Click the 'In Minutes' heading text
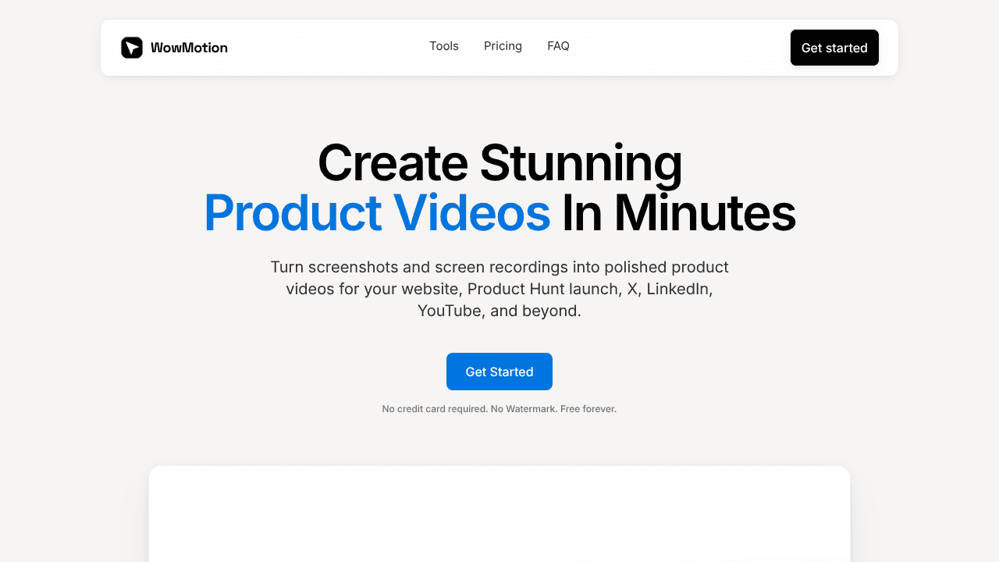The width and height of the screenshot is (999, 562). (678, 212)
